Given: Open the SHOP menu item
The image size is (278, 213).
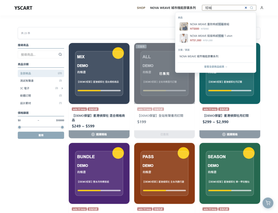Looking at the screenshot, I should 141,8.
